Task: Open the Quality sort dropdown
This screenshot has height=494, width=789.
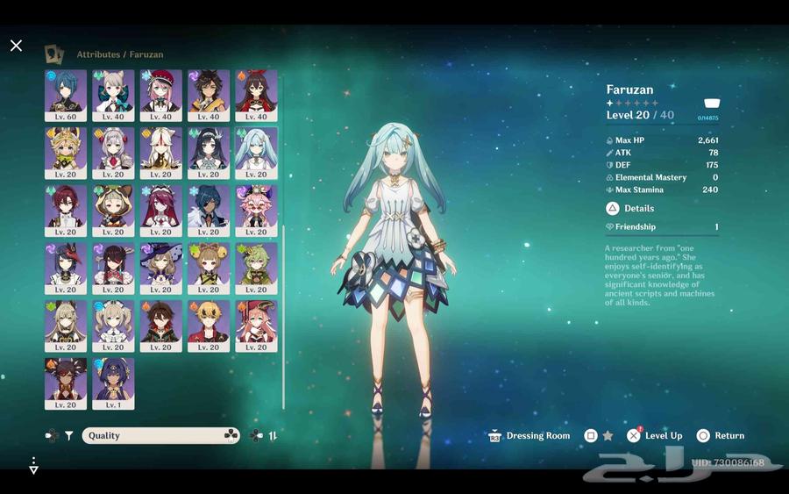Action: [x=160, y=435]
